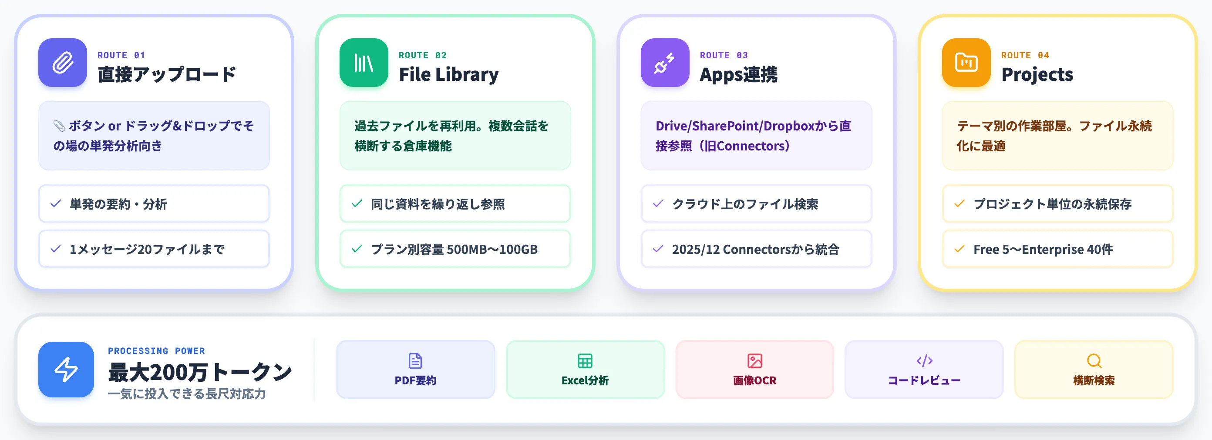Click the クラウド上のファイル検索 text
This screenshot has width=1212, height=440.
click(745, 204)
